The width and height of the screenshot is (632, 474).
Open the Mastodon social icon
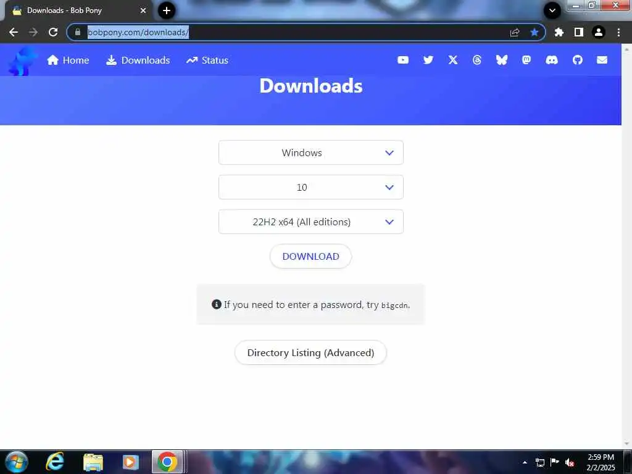pyautogui.click(x=526, y=60)
